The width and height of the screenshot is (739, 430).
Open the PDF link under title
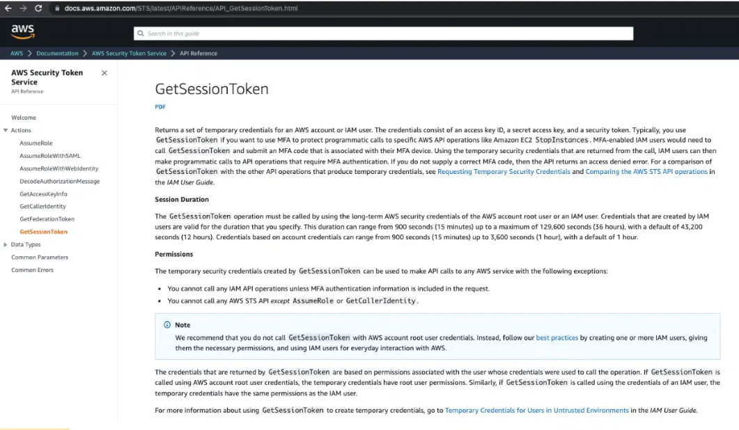(160, 107)
